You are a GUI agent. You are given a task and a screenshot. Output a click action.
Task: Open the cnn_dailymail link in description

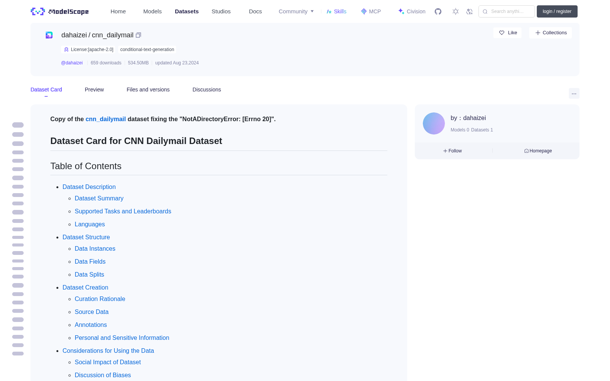coord(106,119)
